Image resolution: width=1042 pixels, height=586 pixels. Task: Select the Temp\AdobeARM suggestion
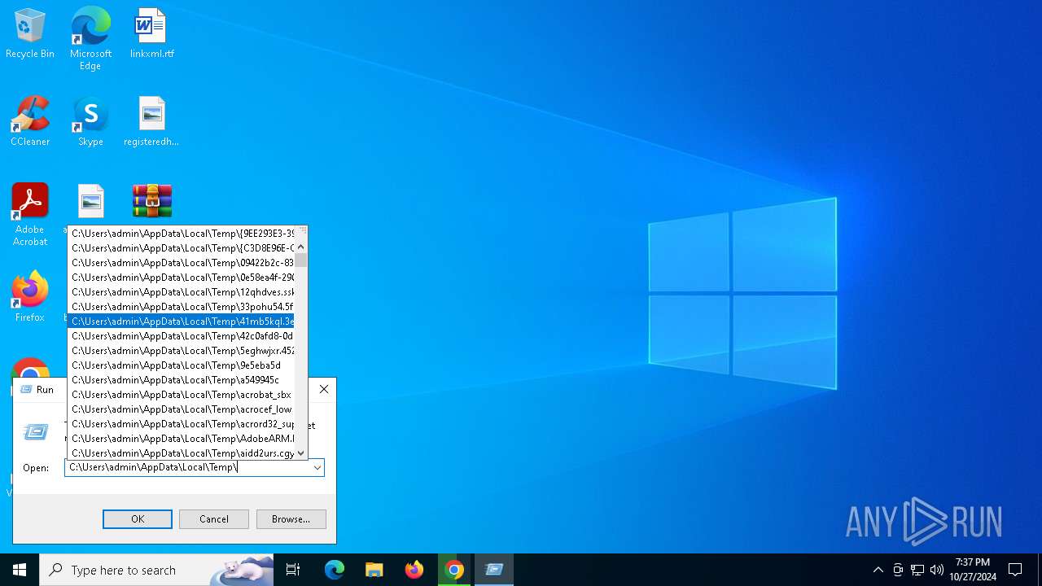click(x=181, y=439)
